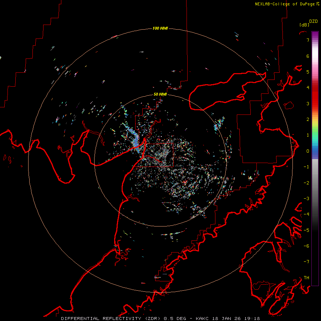Click the -6 value on the color scale
This screenshot has height=321, width=321.
click(306, 246)
